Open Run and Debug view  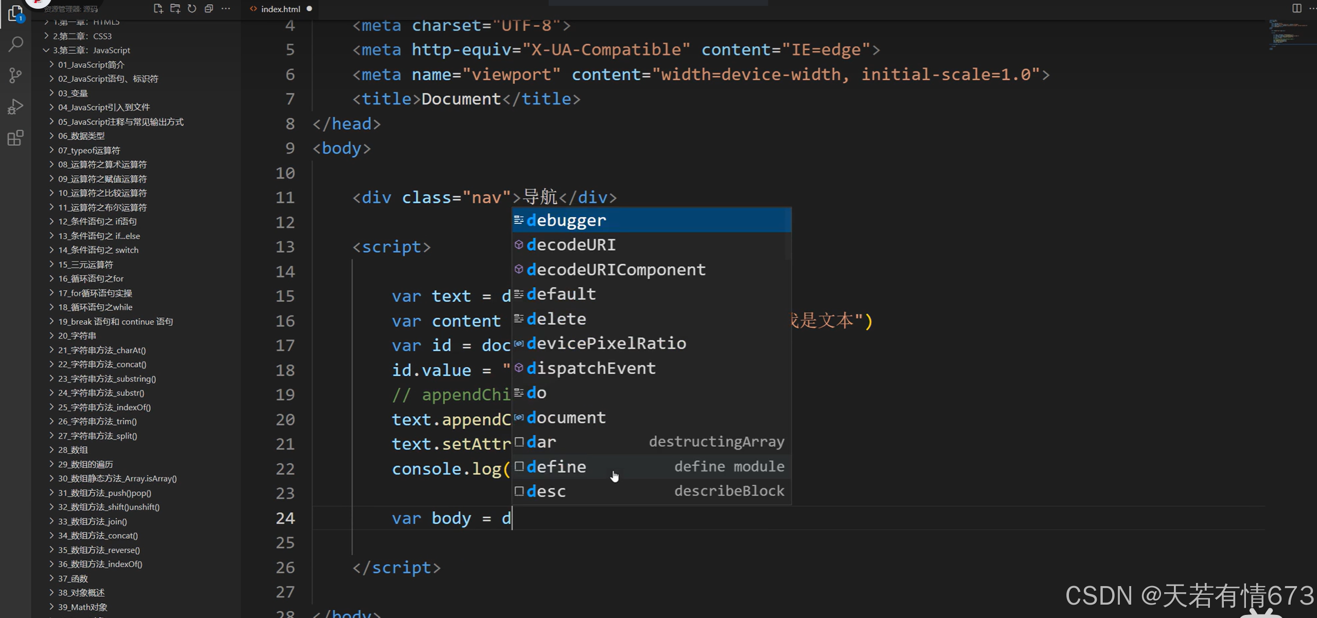click(x=15, y=107)
